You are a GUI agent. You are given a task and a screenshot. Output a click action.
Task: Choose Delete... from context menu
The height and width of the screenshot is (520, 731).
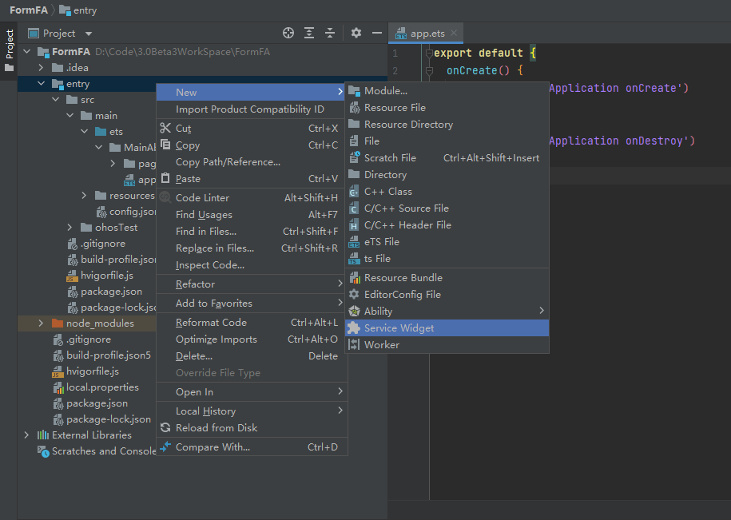pos(252,355)
